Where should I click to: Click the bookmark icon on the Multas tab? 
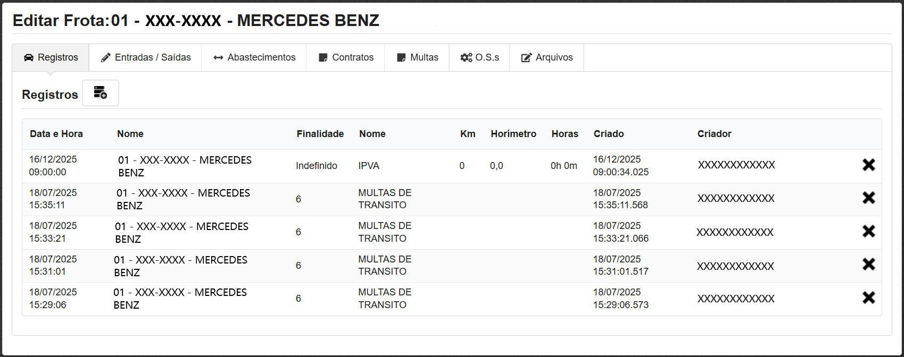coord(401,57)
